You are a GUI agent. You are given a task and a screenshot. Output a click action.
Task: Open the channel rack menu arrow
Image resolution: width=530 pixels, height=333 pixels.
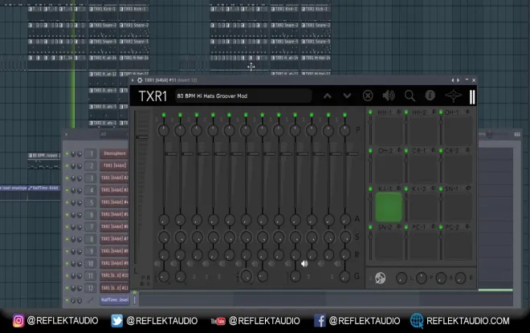pyautogui.click(x=66, y=135)
